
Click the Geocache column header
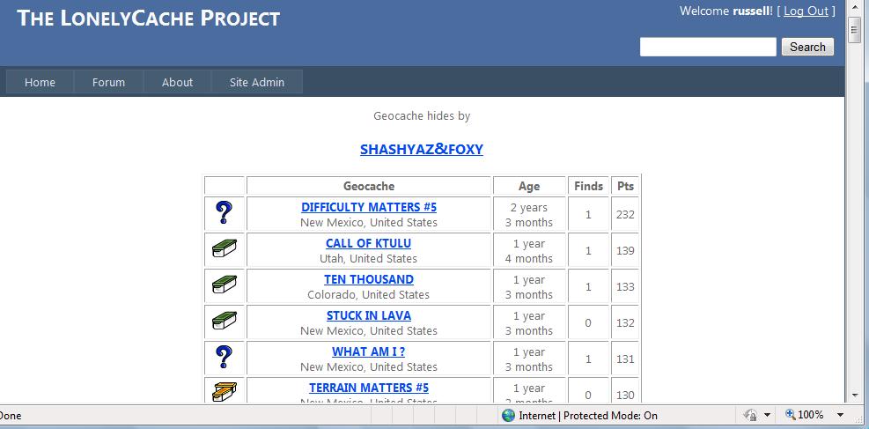click(369, 186)
